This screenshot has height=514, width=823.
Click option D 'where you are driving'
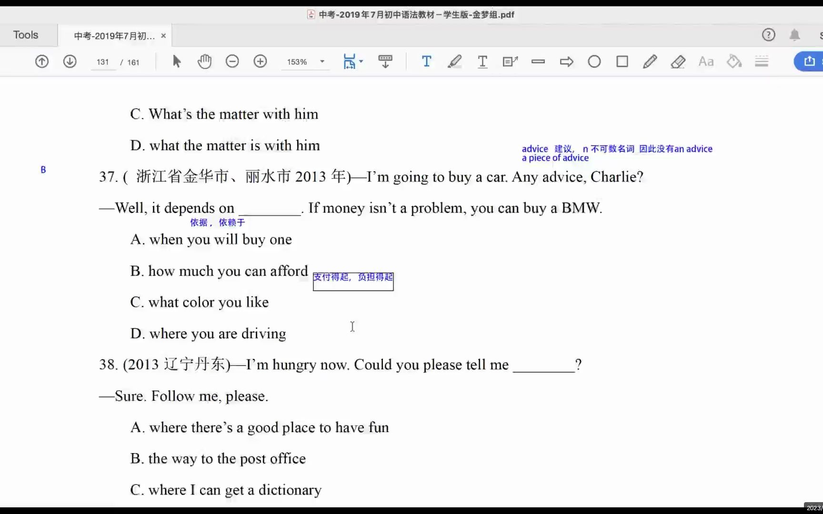click(208, 333)
